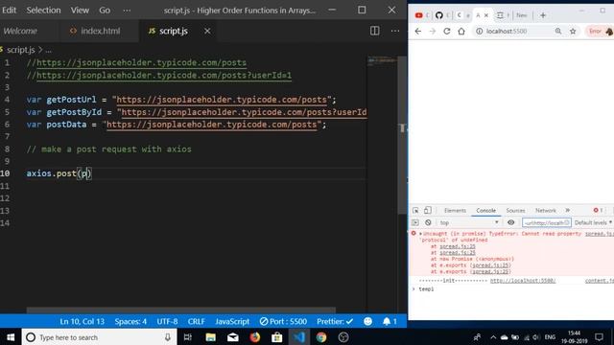Open a new Chrome tab with plus
614x345 pixels.
pyautogui.click(x=543, y=15)
